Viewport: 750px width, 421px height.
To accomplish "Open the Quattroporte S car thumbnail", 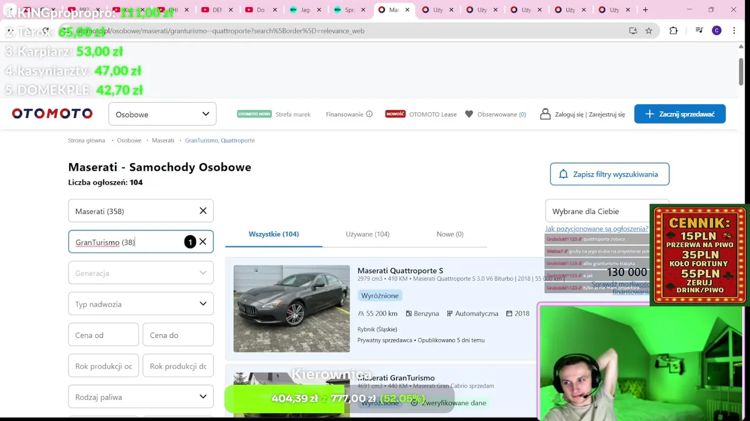I will click(x=292, y=309).
